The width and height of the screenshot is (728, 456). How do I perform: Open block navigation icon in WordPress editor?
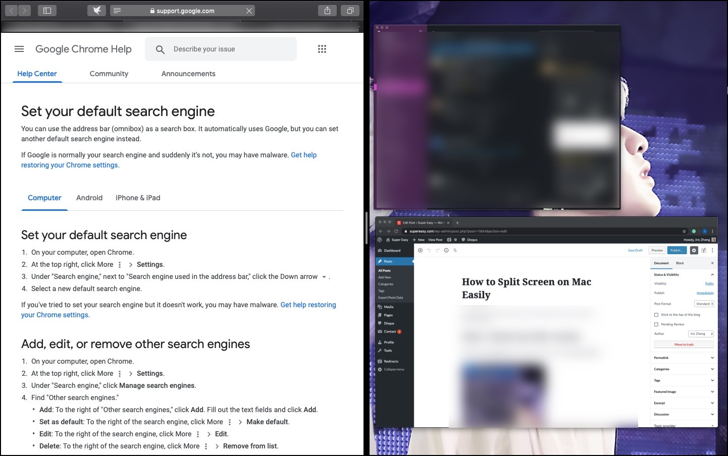click(x=455, y=250)
